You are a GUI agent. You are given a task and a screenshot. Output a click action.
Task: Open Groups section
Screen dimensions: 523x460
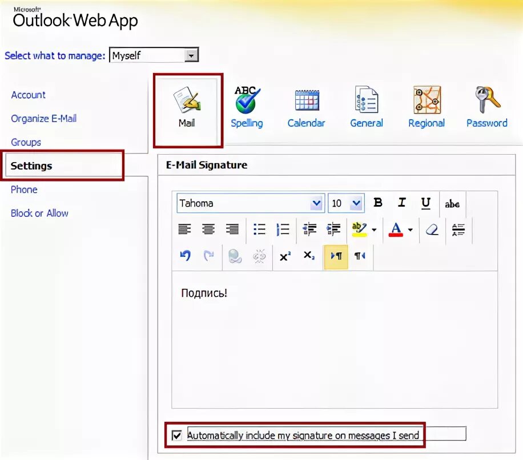click(x=26, y=142)
